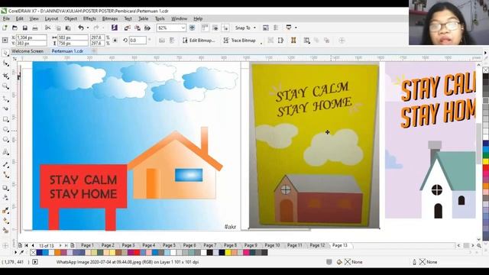Viewport: 489px width, 275px height.
Task: Click the X position input field
Action: tap(31, 37)
